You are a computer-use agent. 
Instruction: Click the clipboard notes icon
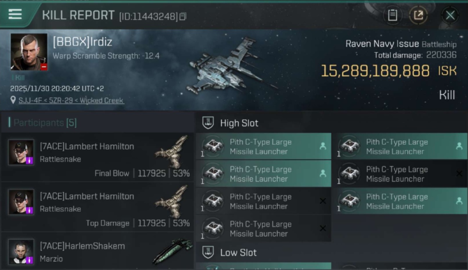(392, 15)
